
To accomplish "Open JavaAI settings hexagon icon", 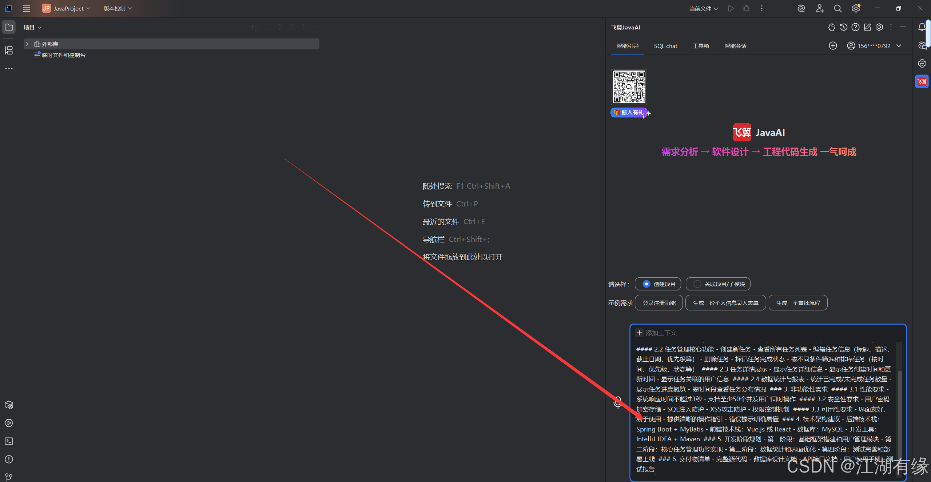I will click(x=879, y=27).
